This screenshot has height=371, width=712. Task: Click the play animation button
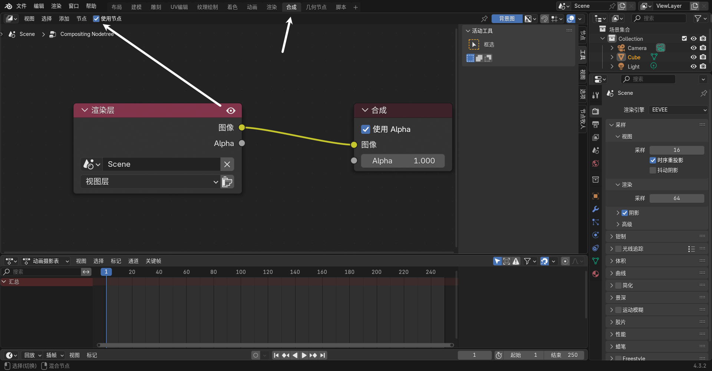point(304,355)
